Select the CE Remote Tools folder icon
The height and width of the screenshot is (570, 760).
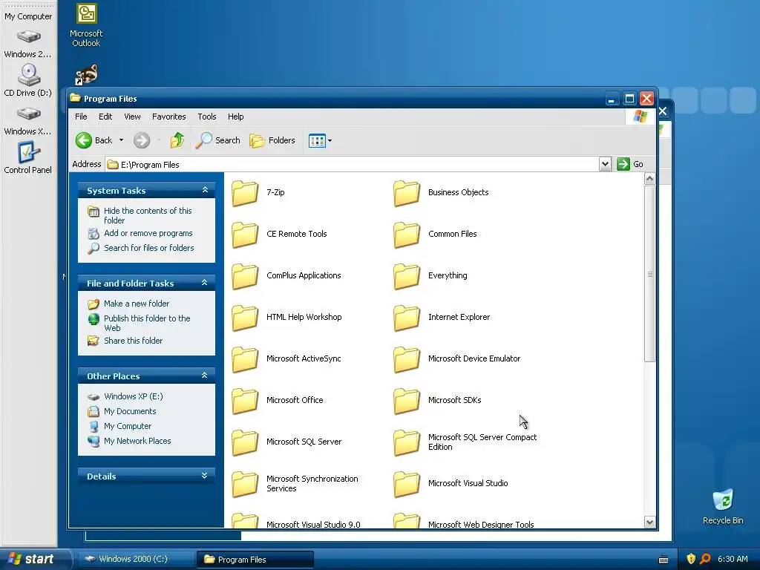(245, 235)
